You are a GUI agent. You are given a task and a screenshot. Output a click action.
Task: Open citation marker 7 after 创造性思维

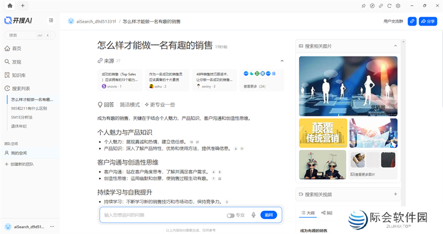tap(214, 179)
